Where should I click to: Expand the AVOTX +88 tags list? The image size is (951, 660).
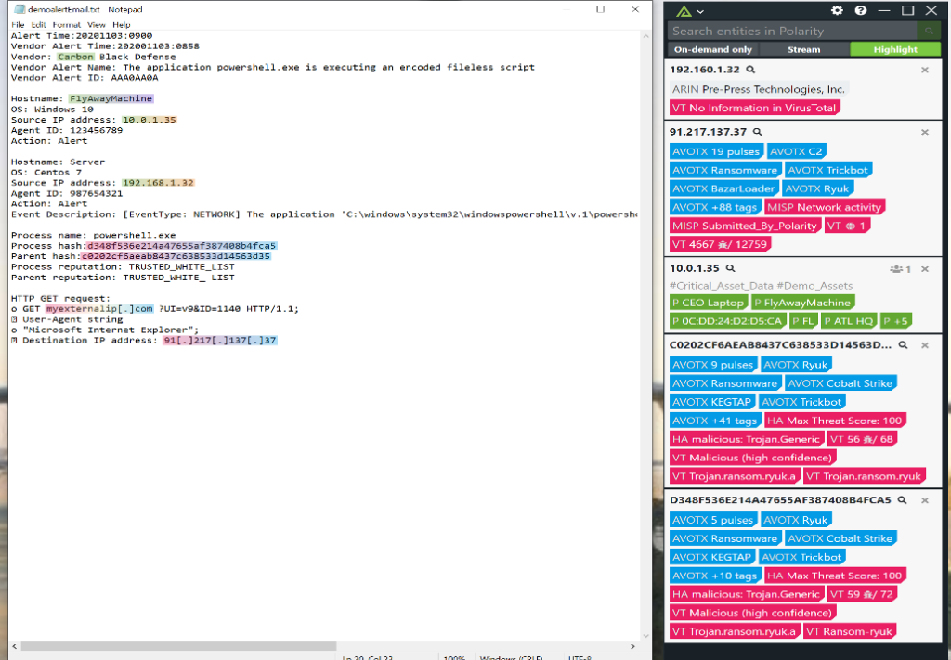(715, 207)
